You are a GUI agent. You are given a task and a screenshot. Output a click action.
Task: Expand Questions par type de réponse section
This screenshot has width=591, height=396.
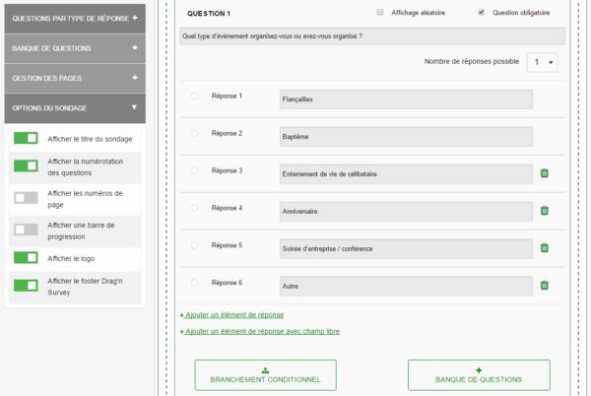(75, 19)
